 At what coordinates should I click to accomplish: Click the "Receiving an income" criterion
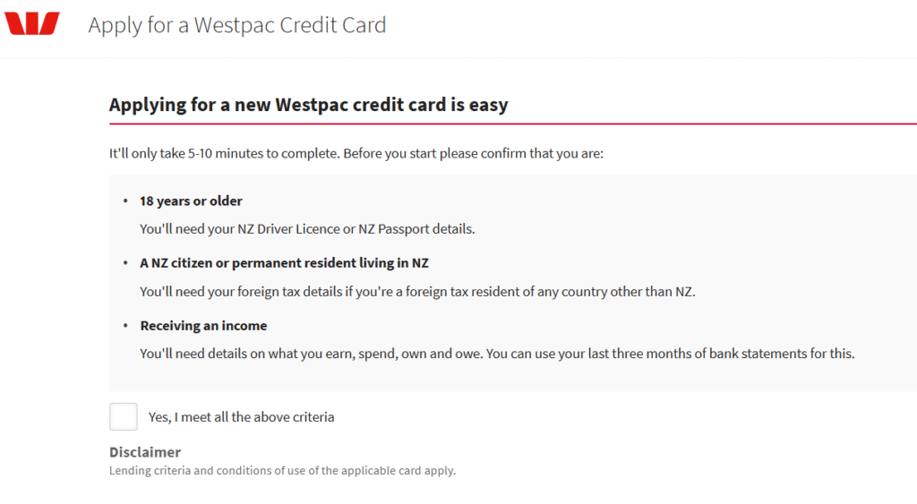tap(203, 326)
